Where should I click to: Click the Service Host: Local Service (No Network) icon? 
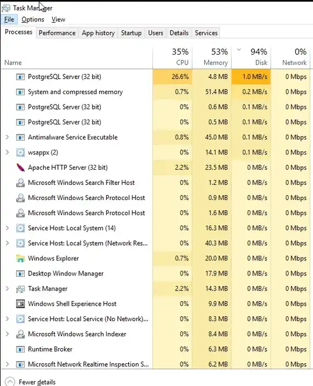20,319
